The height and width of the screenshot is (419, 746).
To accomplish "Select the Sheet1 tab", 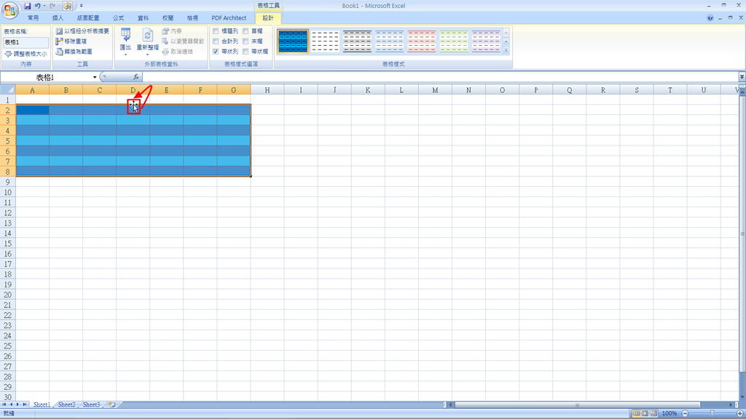I will click(42, 404).
